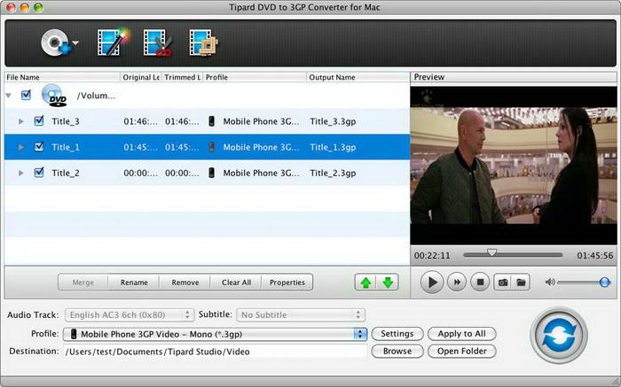Click the Output Name column header
The image size is (621, 387).
358,77
